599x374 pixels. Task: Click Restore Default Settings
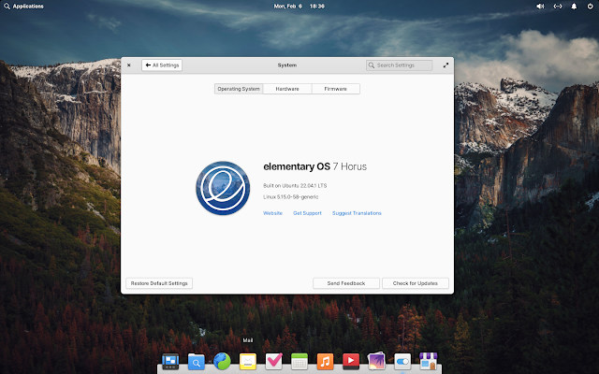point(159,283)
